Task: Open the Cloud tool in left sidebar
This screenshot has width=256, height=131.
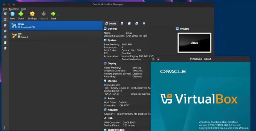Action: pos(5,43)
